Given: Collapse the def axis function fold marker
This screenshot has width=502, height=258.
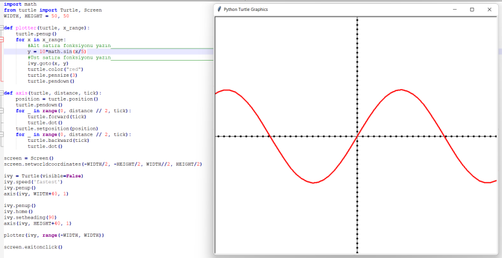Looking at the screenshot, I should tap(1, 93).
